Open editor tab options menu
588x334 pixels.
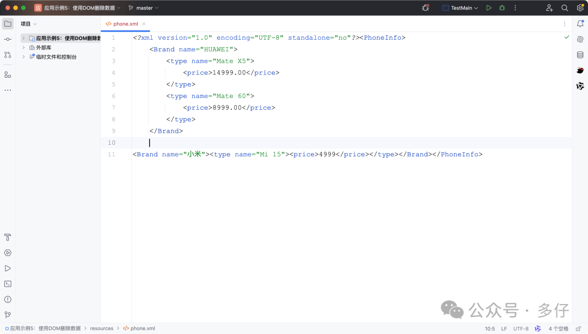coord(565,24)
